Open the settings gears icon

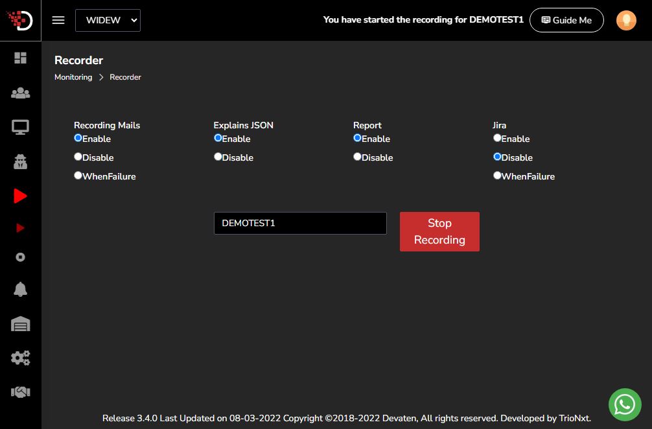pyautogui.click(x=20, y=358)
